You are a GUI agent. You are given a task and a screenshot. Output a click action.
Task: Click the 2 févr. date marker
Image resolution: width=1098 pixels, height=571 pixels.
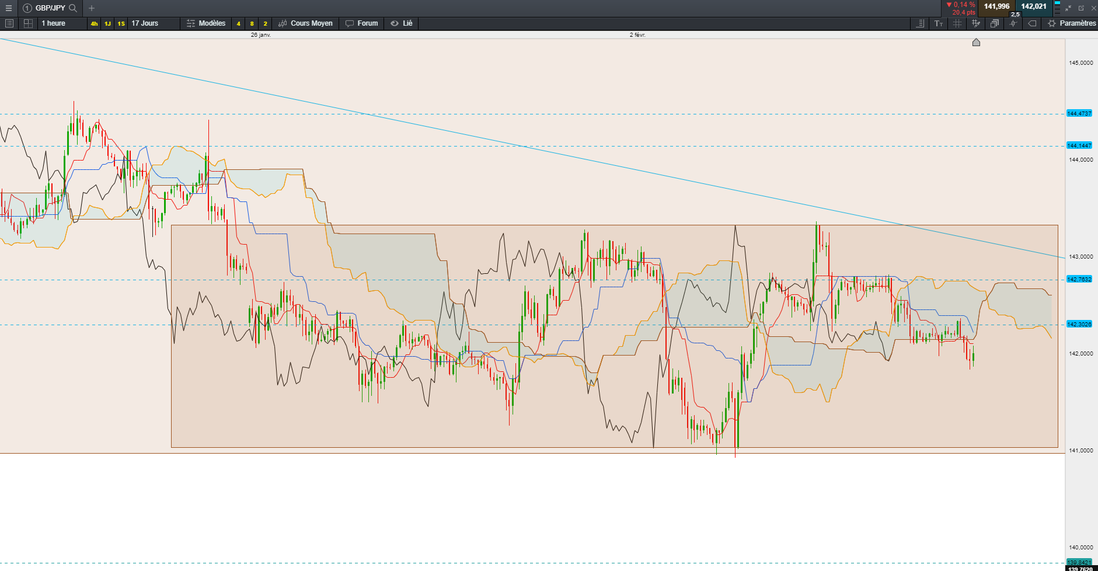point(637,35)
